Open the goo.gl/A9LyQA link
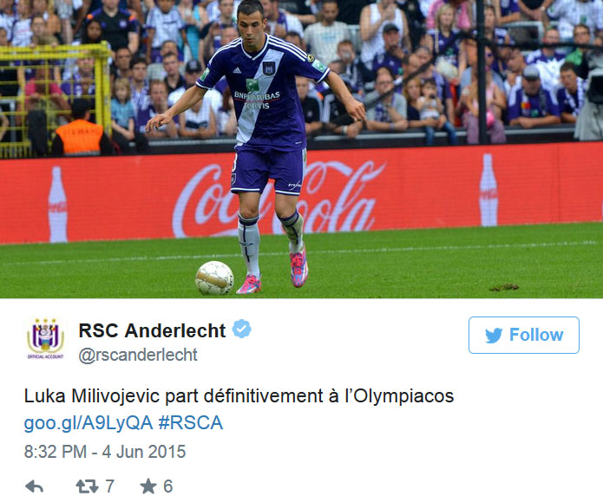Screen dimensions: 603x496 (88, 423)
